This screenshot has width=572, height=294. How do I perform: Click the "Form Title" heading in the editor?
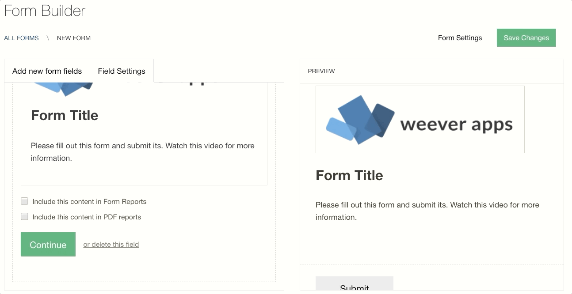(65, 115)
